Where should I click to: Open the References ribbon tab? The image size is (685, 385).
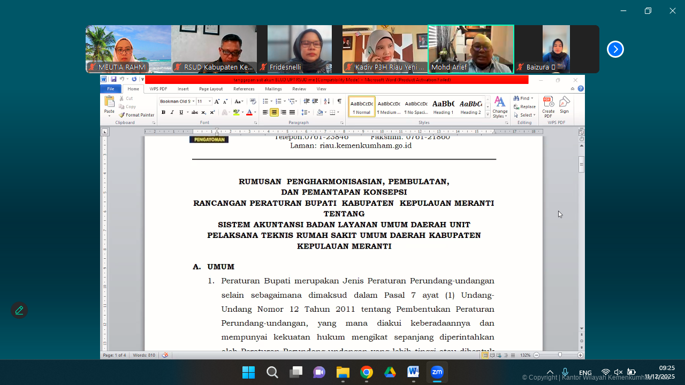pyautogui.click(x=243, y=89)
